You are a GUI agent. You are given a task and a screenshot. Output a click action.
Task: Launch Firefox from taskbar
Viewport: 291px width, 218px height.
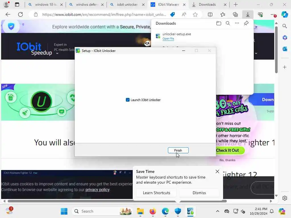[153, 211]
